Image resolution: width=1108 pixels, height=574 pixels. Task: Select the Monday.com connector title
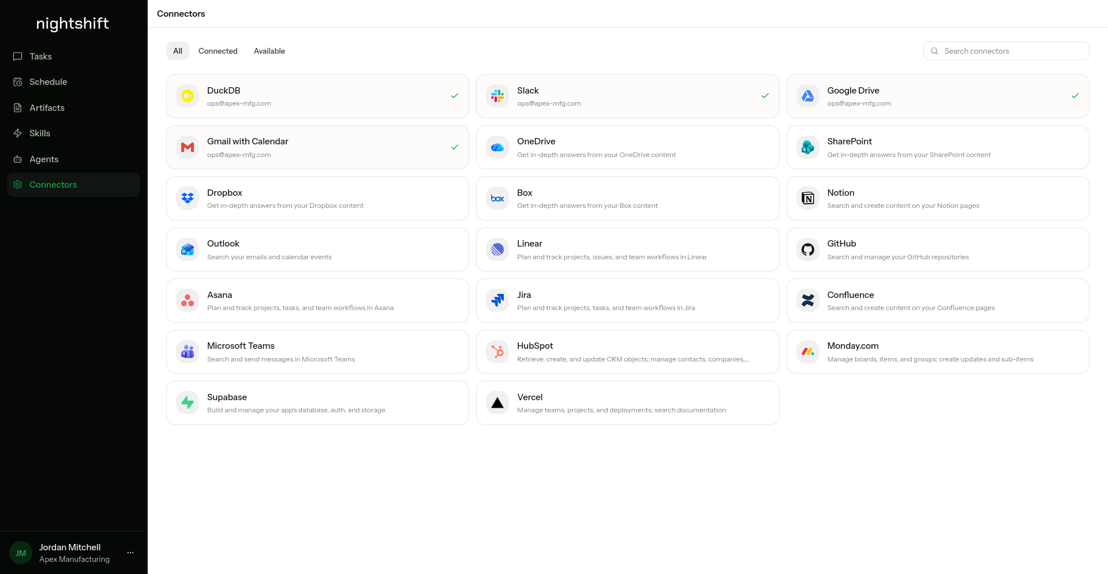[x=853, y=345]
